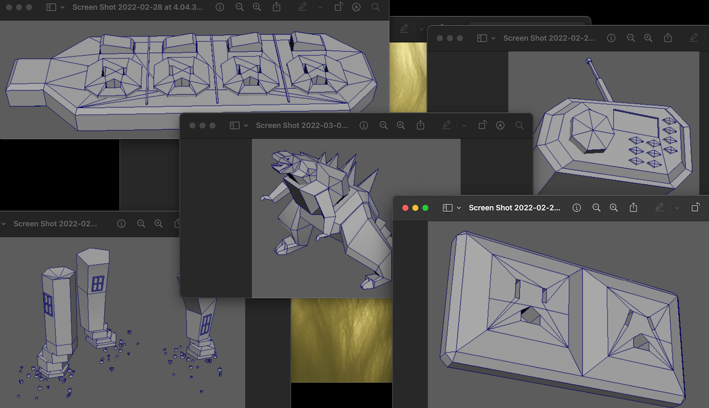Image resolution: width=709 pixels, height=408 pixels.
Task: Open sidebar chevron in the buildings model window
Action: click(3, 224)
